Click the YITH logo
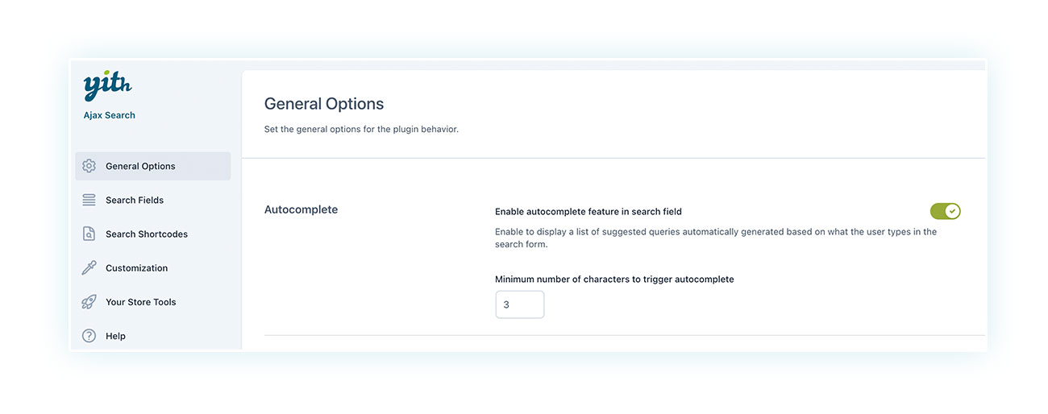 point(107,86)
